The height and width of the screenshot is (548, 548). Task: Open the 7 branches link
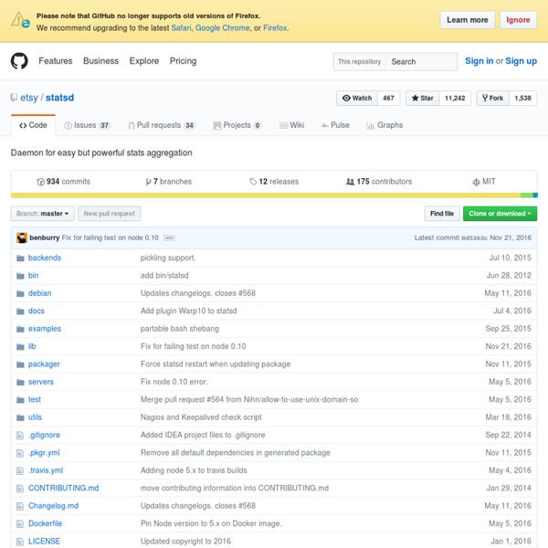click(x=169, y=182)
